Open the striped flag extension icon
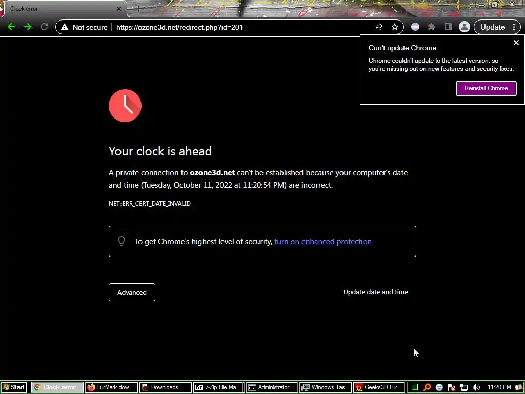The image size is (525, 394). pyautogui.click(x=415, y=27)
